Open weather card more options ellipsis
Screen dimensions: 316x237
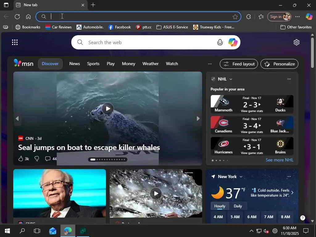pos(289,176)
